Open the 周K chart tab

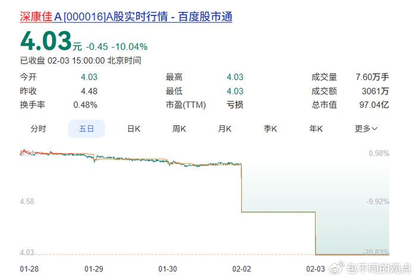[179, 129]
